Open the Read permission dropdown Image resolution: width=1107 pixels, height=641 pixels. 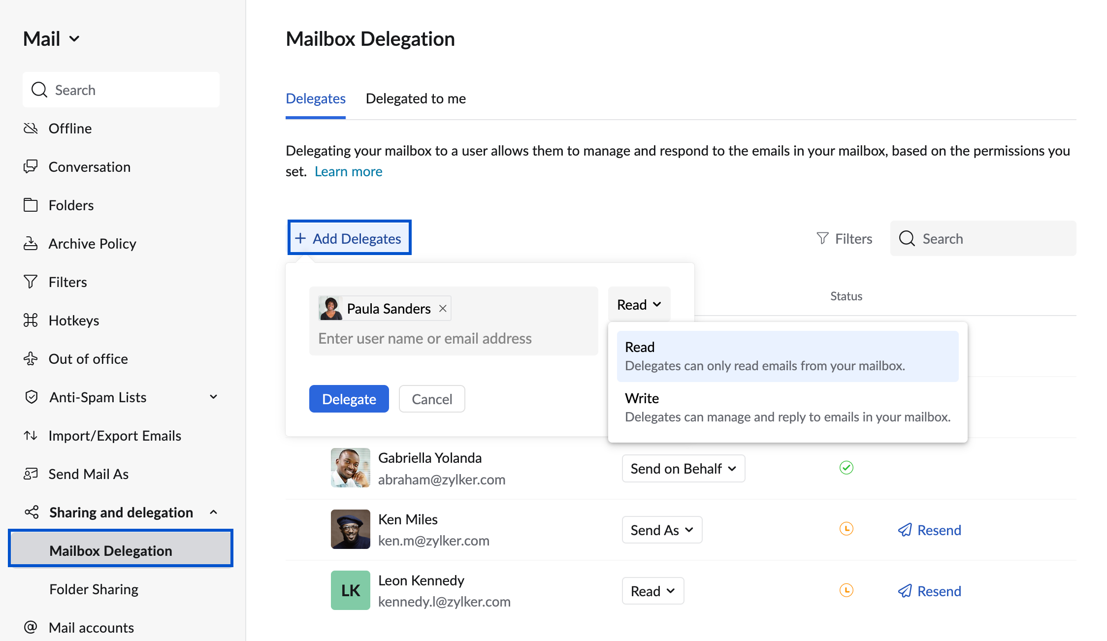coord(639,304)
